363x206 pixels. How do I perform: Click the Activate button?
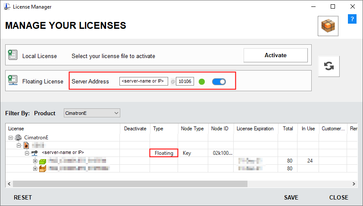coord(275,55)
